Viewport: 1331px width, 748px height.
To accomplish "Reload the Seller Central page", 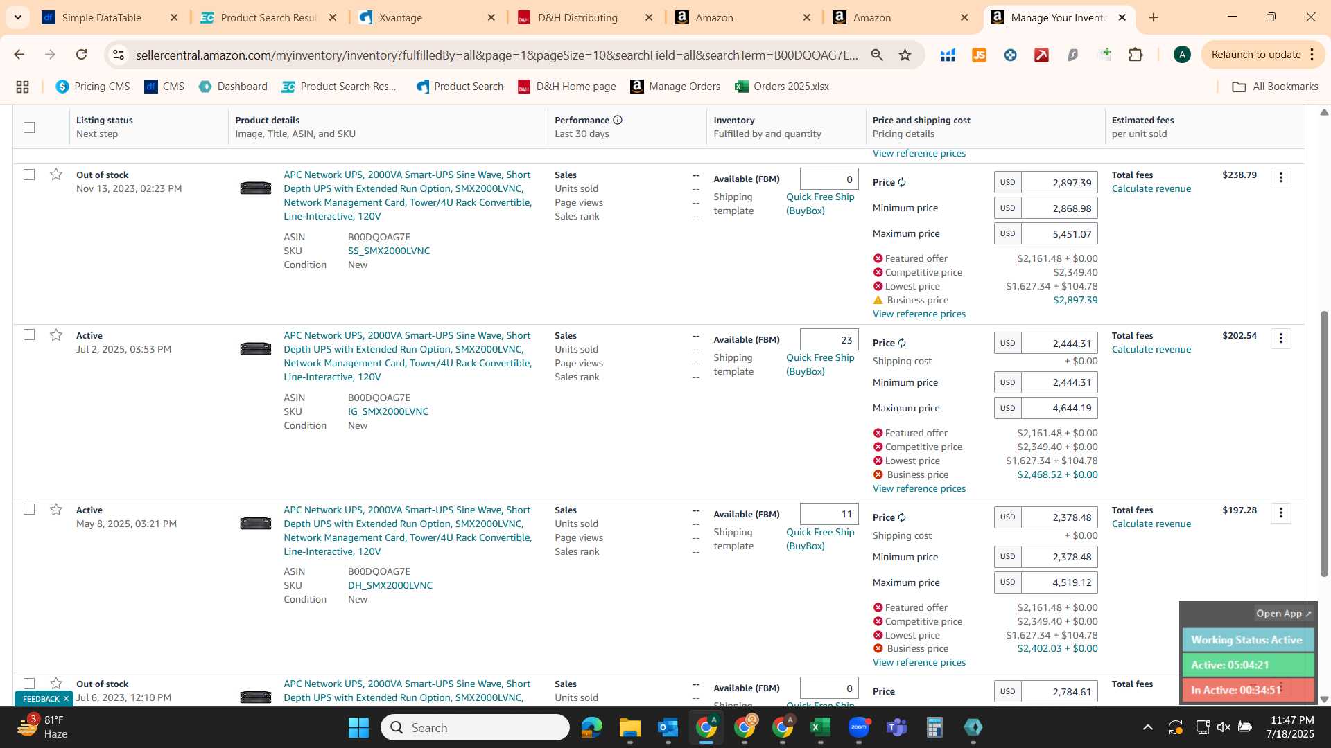I will 81,55.
